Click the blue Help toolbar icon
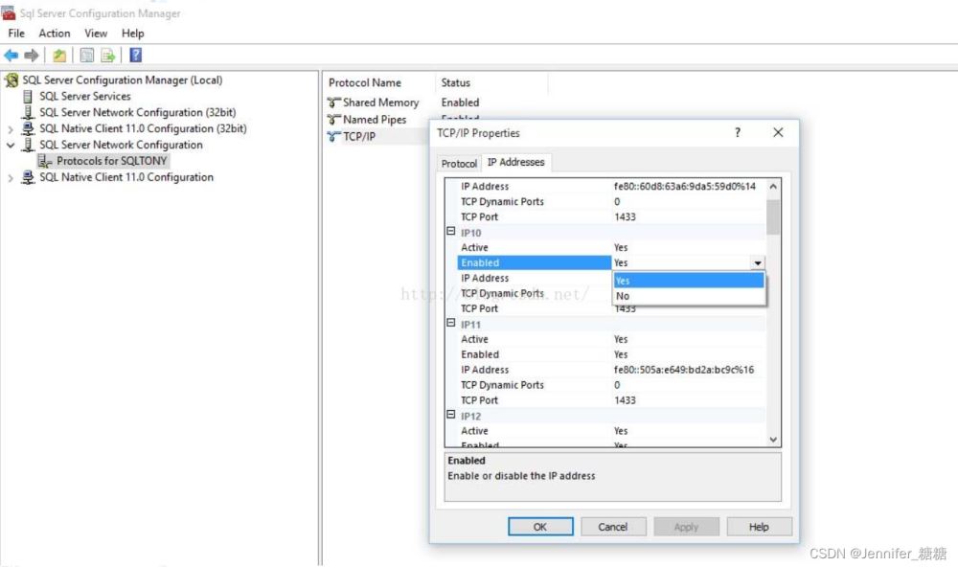The height and width of the screenshot is (567, 958). [x=136, y=56]
